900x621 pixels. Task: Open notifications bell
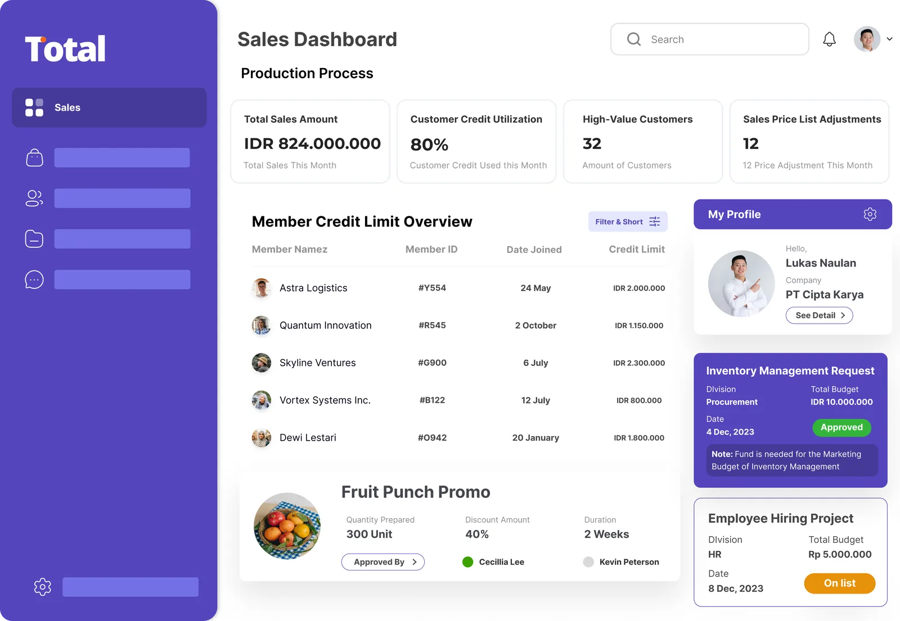point(829,39)
